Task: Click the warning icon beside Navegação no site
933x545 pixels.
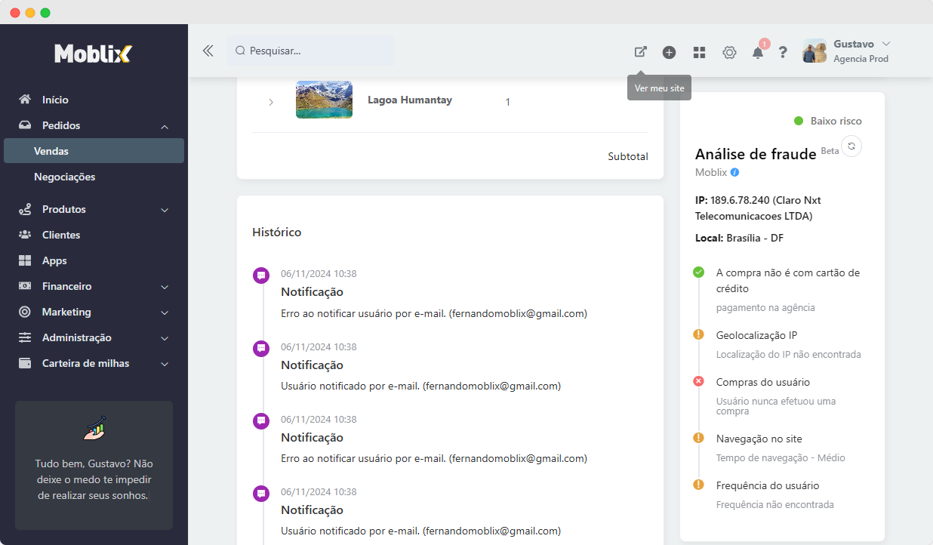Action: [x=698, y=438]
